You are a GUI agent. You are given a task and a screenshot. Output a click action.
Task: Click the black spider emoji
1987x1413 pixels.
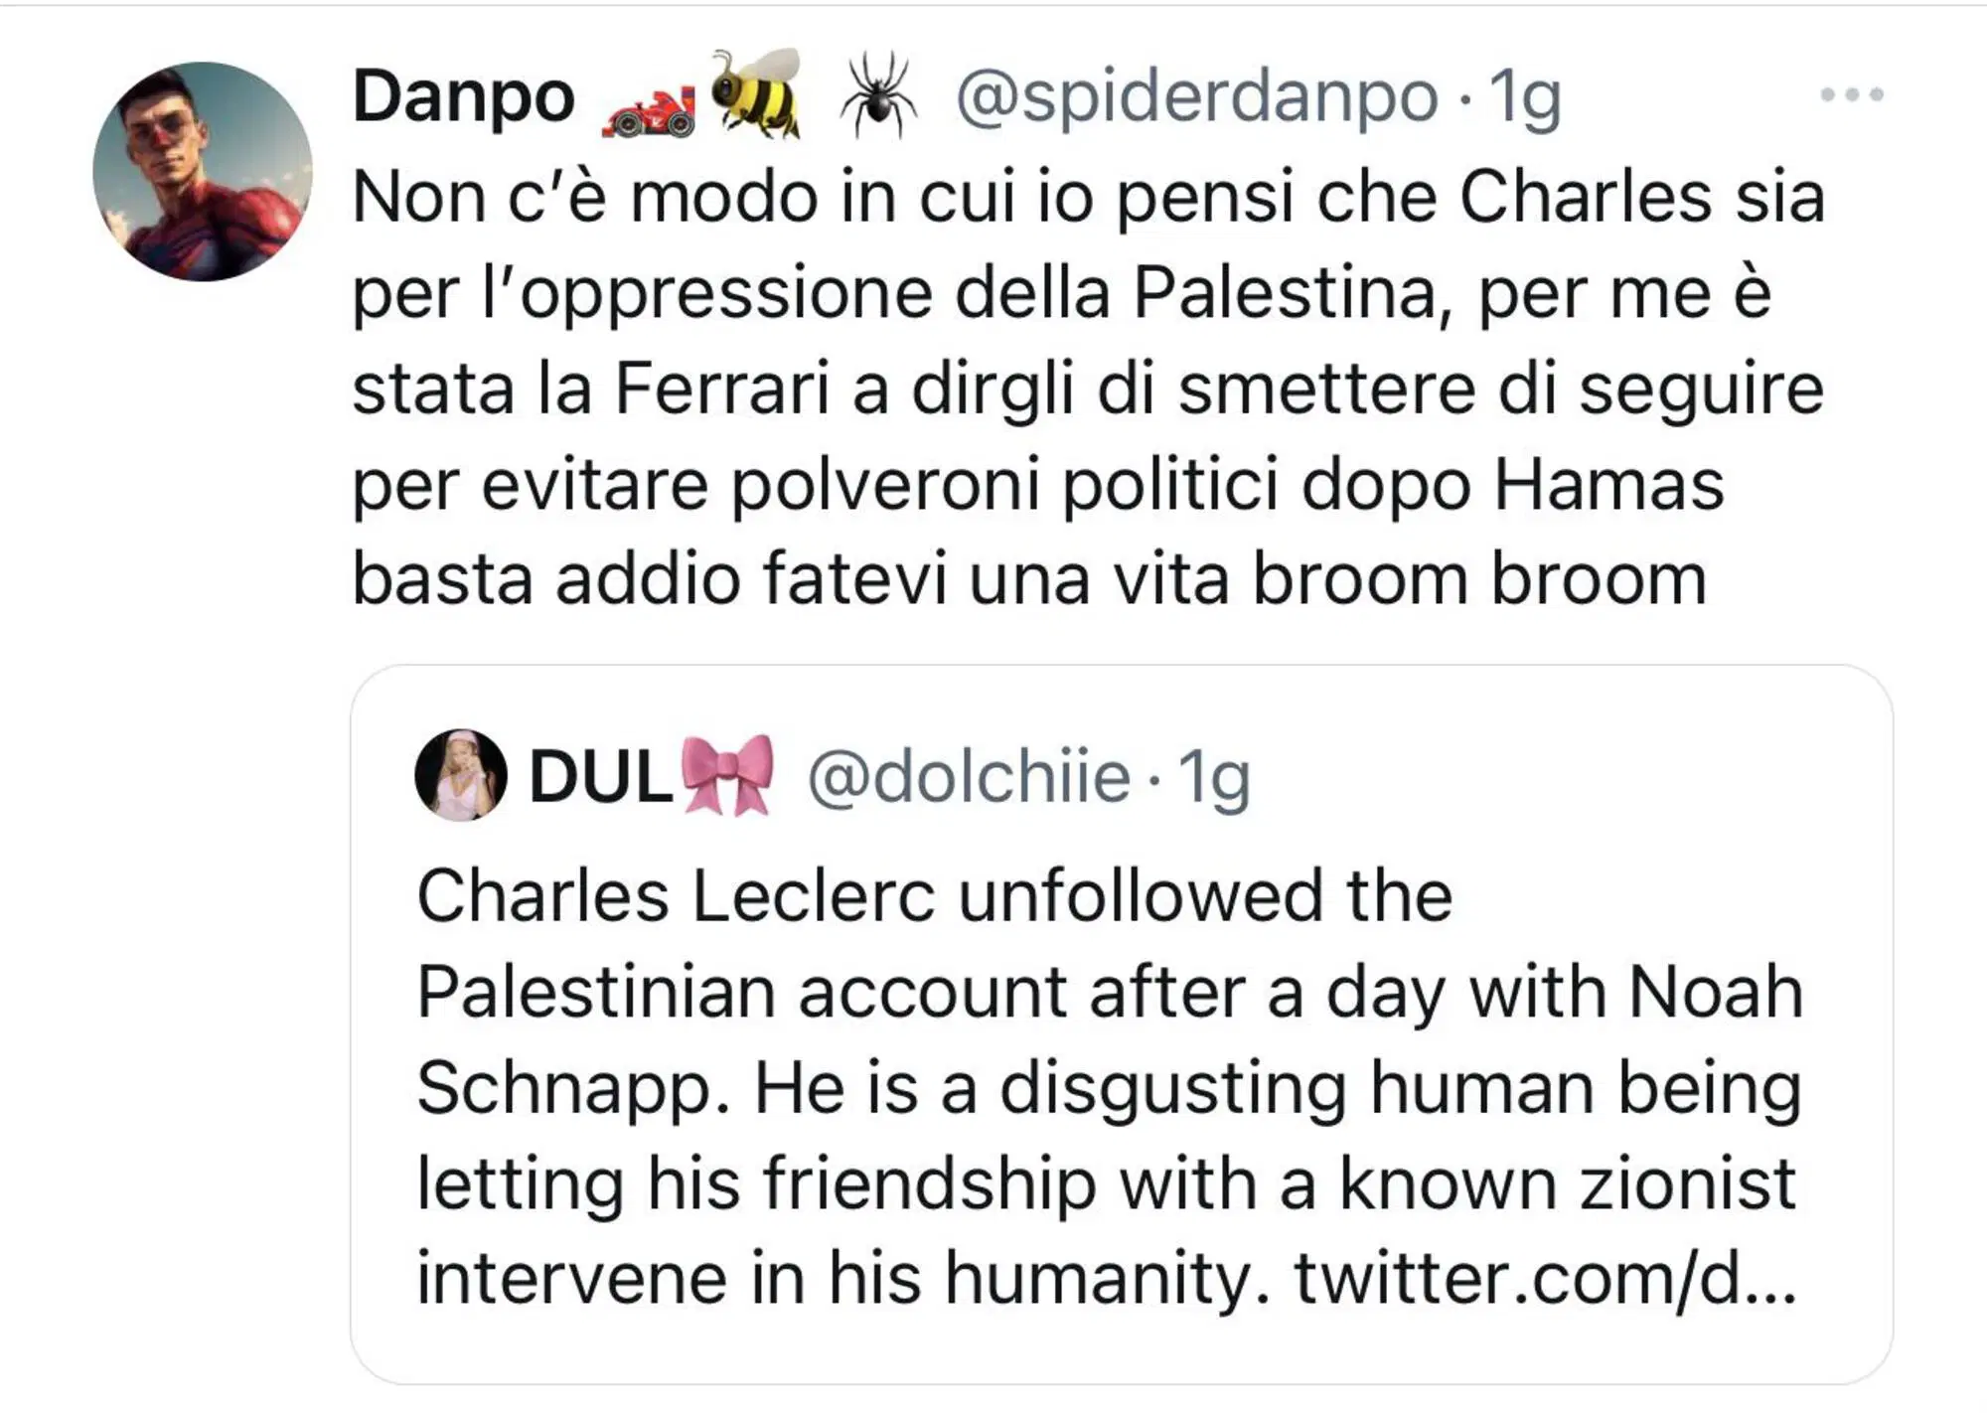click(x=877, y=95)
